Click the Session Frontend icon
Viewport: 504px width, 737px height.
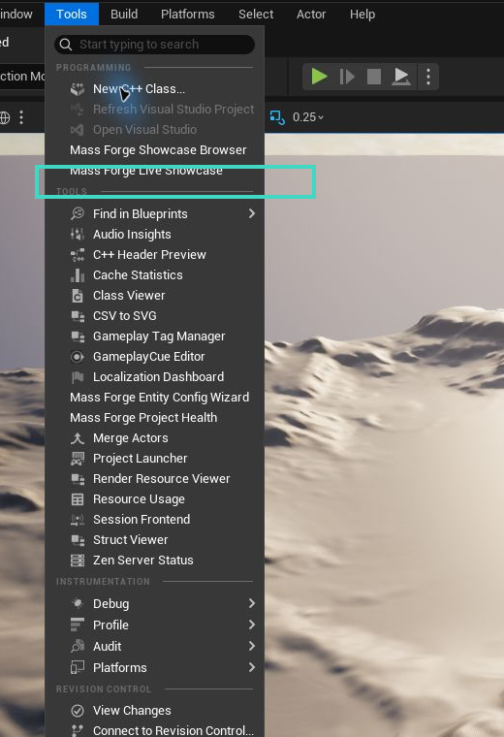pyautogui.click(x=77, y=520)
